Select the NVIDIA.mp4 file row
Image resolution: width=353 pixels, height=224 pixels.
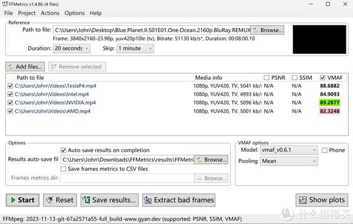[x=175, y=103]
